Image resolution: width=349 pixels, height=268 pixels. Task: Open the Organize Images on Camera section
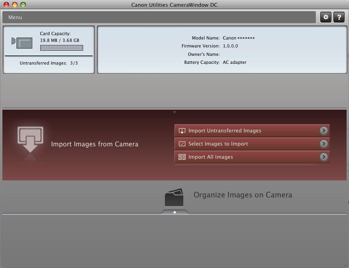point(243,195)
